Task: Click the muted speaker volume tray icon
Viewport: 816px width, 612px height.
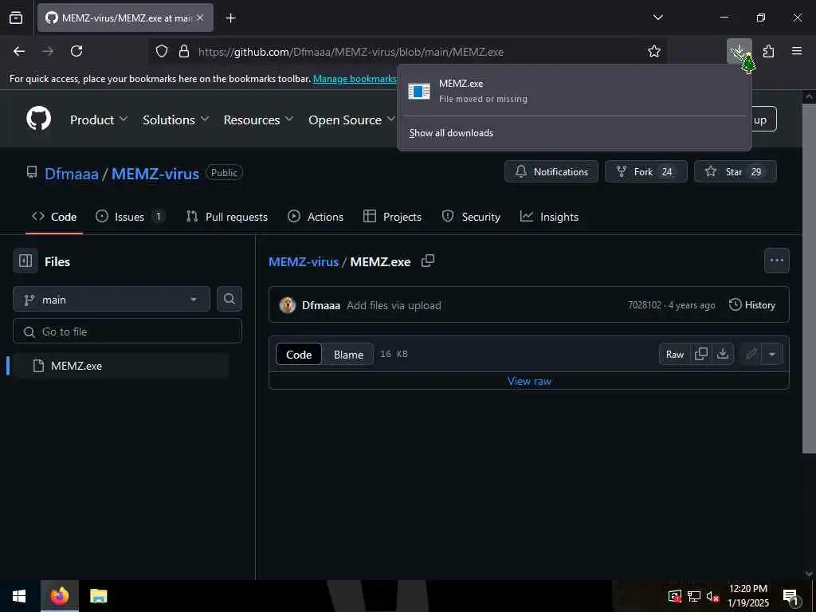Action: [713, 596]
